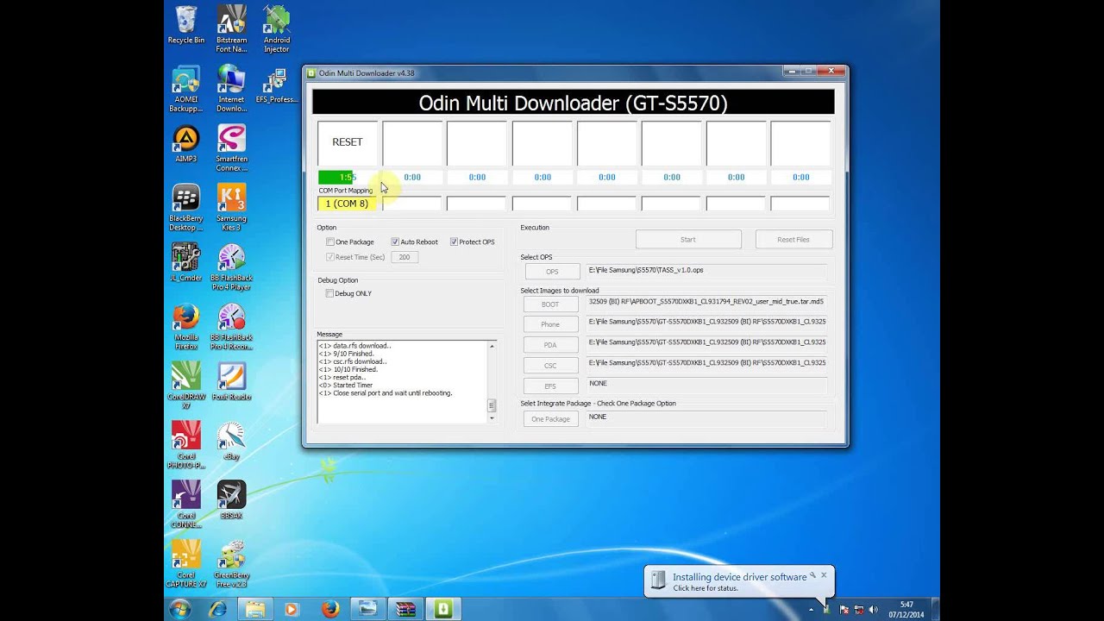
Task: Click the BOOT file path field
Action: pos(706,304)
